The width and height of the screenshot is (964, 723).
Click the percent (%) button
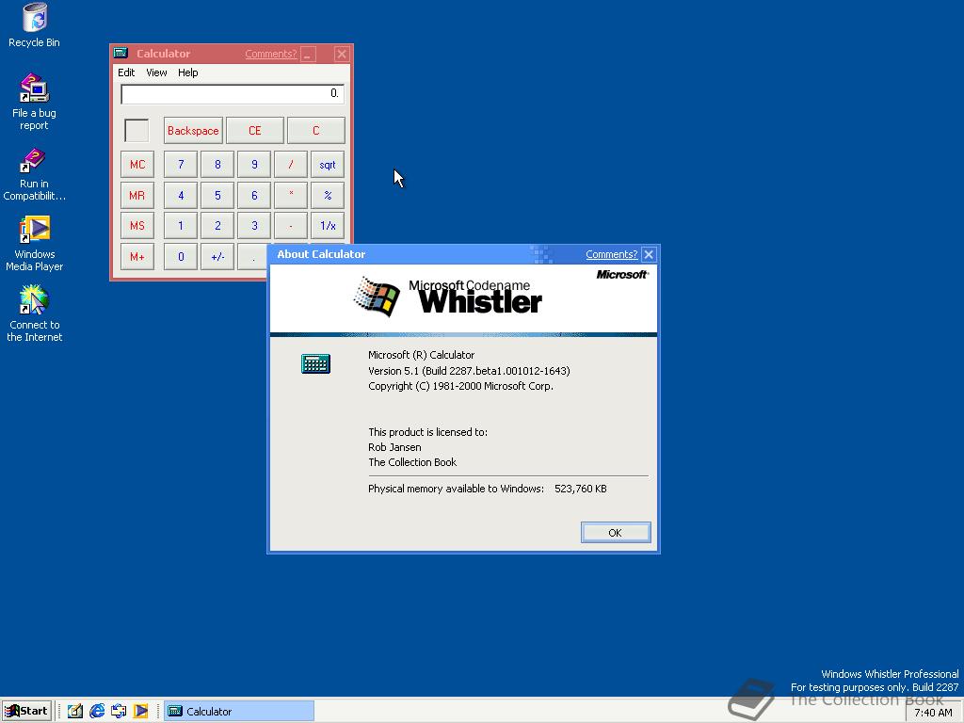[x=328, y=196]
